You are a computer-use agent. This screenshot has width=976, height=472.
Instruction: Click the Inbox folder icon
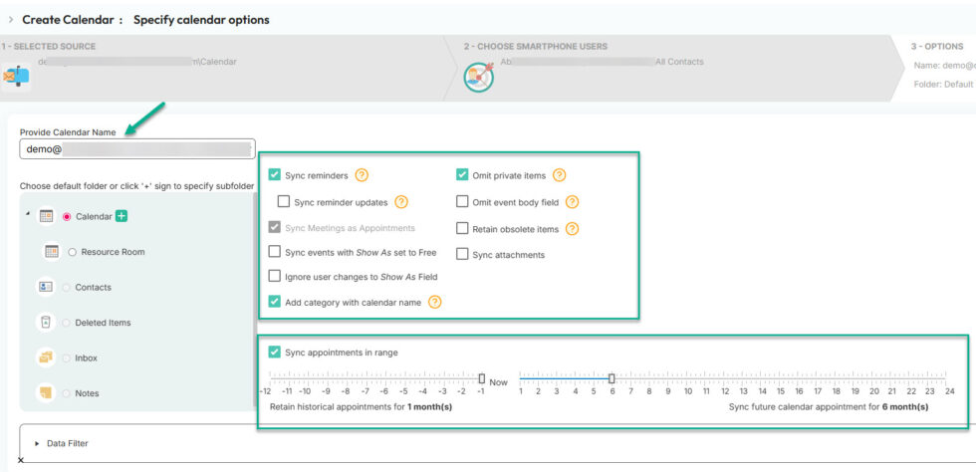pos(46,357)
